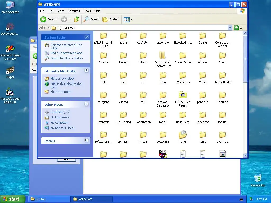Select the Connection Wizard folder icon

click(222, 36)
